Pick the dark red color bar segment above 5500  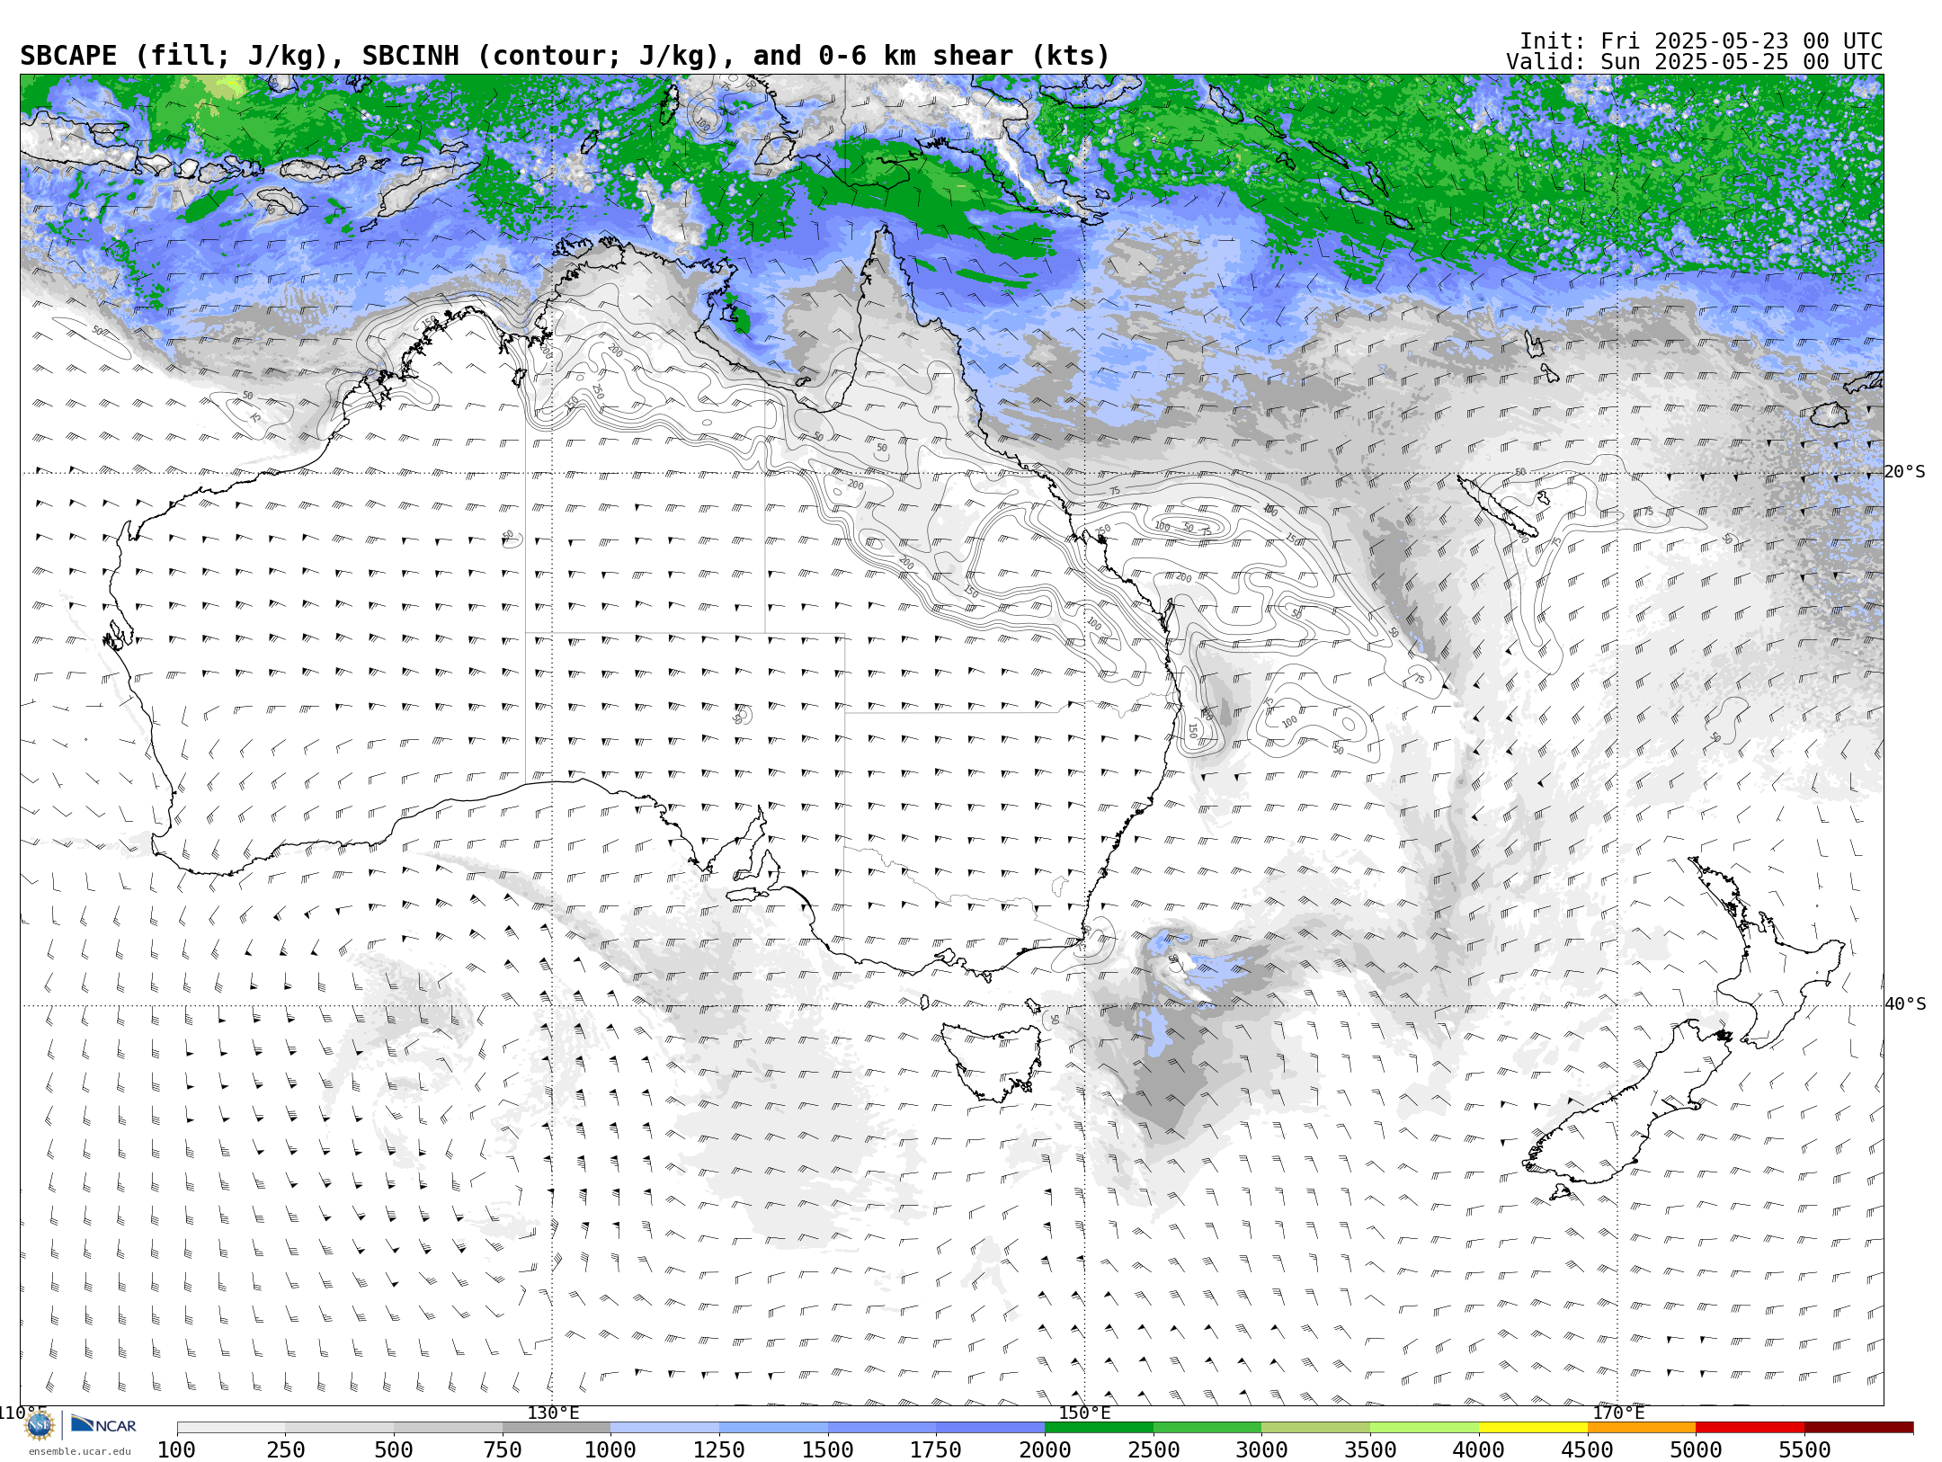coord(1858,1428)
